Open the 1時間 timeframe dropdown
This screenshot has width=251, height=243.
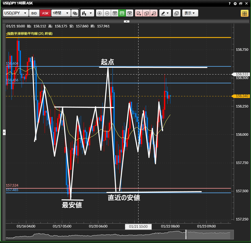(x=61, y=13)
